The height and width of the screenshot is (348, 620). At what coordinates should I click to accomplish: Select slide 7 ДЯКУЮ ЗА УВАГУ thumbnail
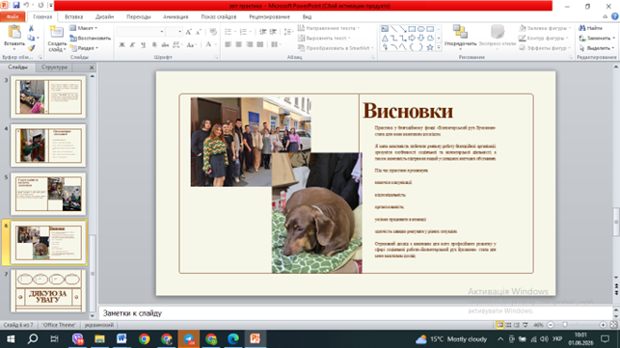pyautogui.click(x=48, y=291)
